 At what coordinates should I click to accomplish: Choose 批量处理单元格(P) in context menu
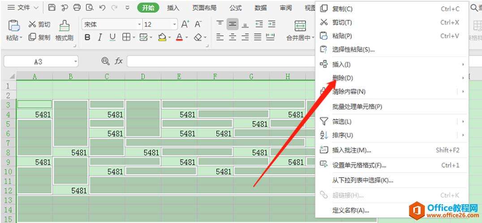pos(392,107)
